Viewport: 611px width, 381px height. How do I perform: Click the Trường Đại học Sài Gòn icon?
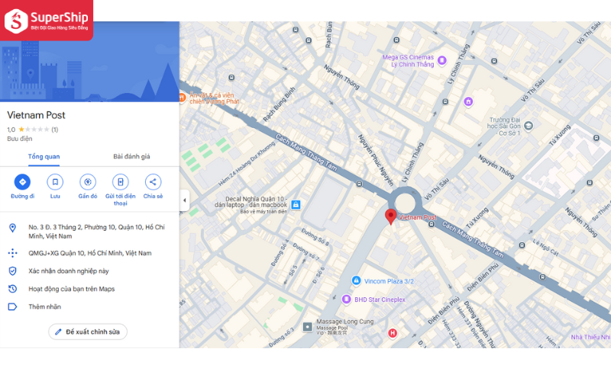click(x=528, y=126)
